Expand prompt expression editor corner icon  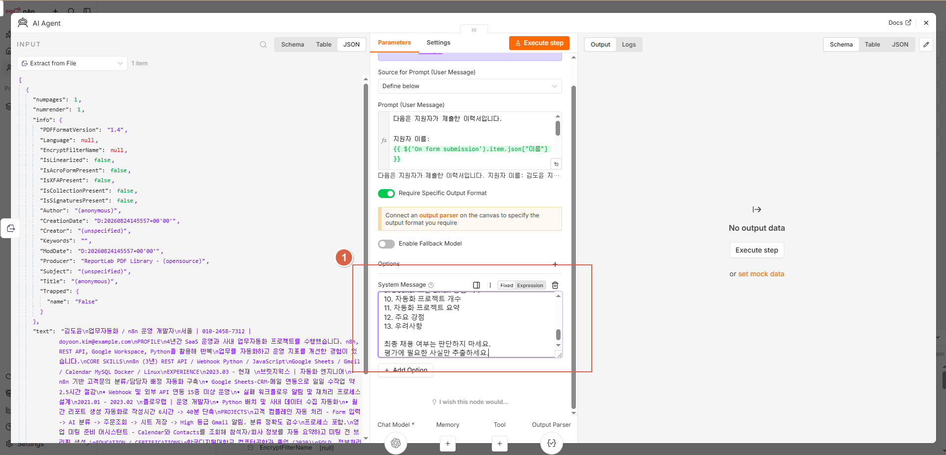556,164
